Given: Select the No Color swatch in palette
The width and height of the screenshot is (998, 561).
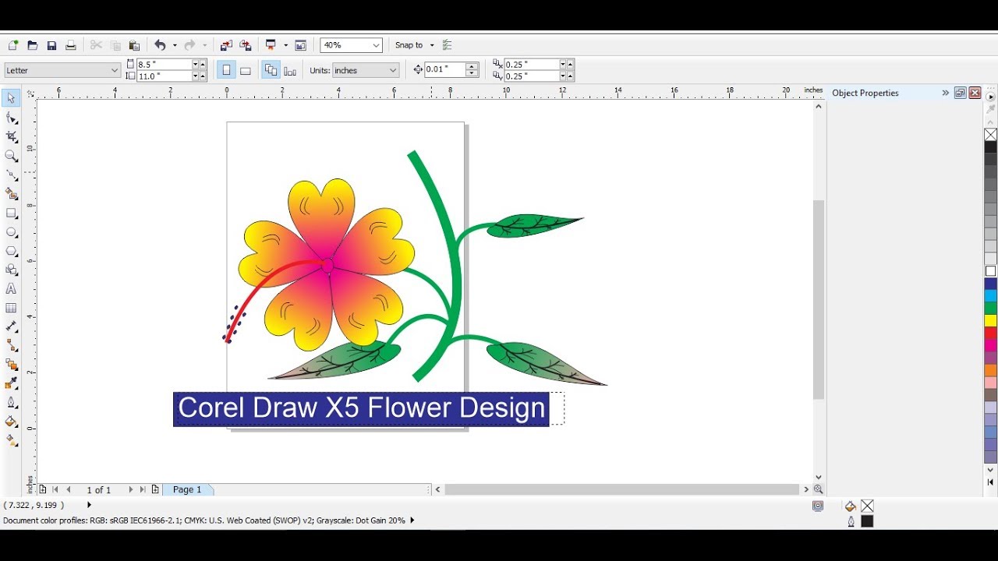Looking at the screenshot, I should (x=990, y=135).
